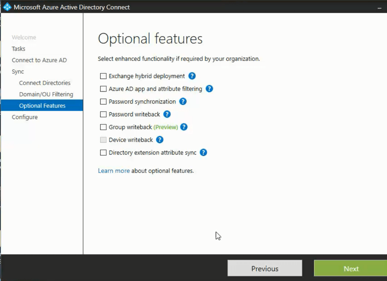387x281 pixels.
Task: Go to Domain/OU Filtering step
Action: [46, 94]
